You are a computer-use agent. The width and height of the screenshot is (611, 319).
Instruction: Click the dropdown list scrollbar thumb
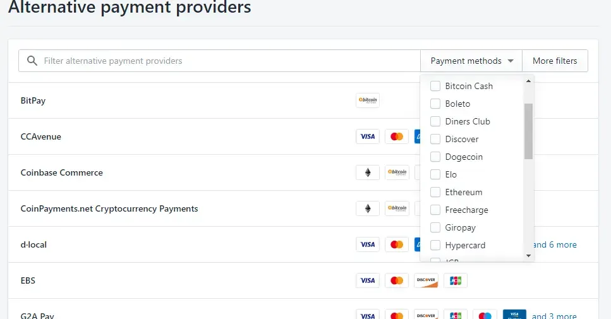tap(528, 131)
